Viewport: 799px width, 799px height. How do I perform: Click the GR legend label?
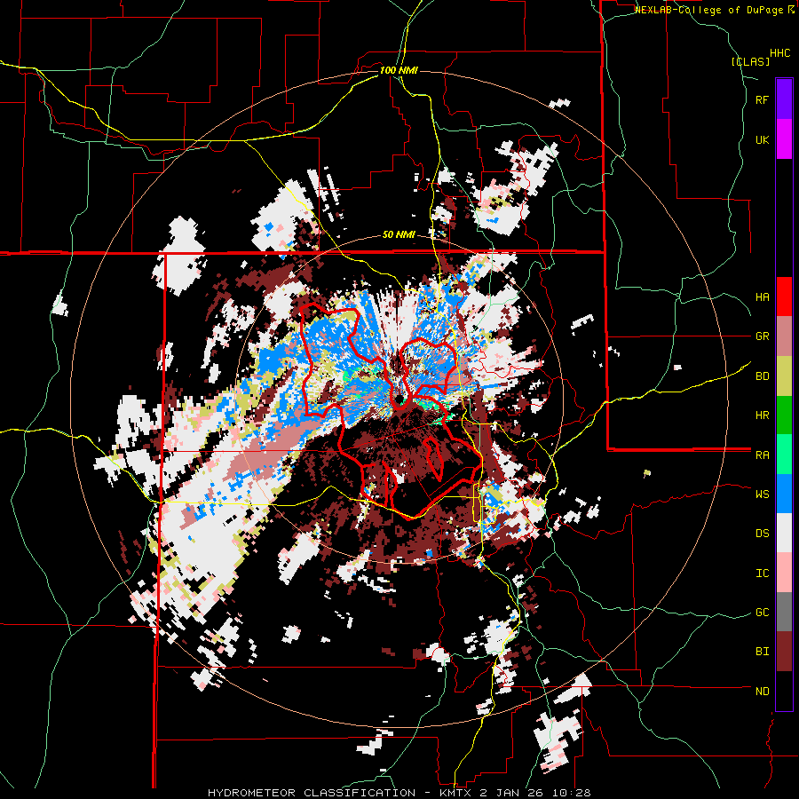762,336
